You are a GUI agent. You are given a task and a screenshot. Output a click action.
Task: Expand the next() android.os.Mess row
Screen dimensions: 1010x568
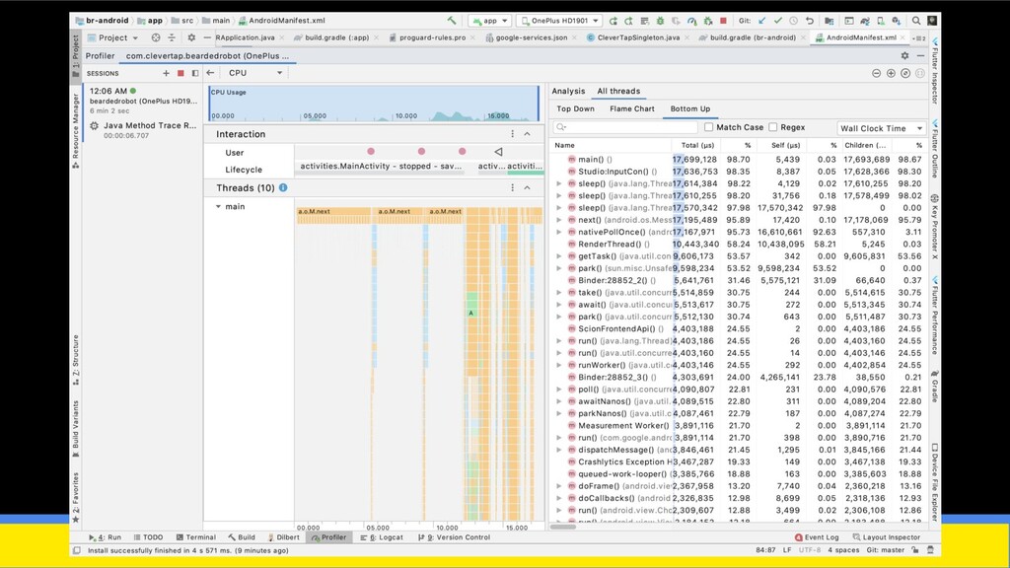point(559,220)
